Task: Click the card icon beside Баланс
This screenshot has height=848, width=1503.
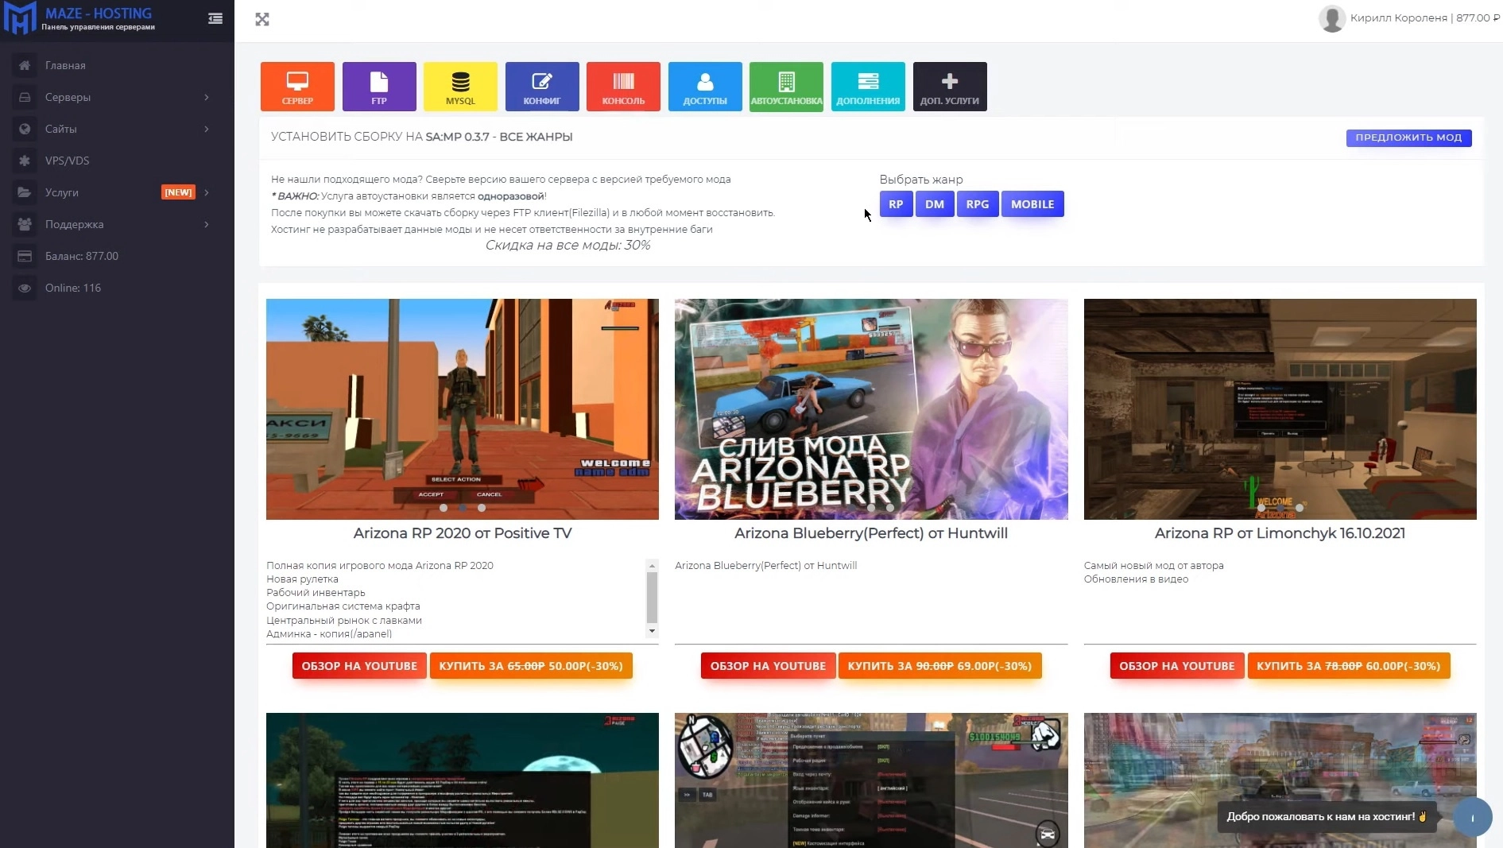Action: (x=25, y=256)
